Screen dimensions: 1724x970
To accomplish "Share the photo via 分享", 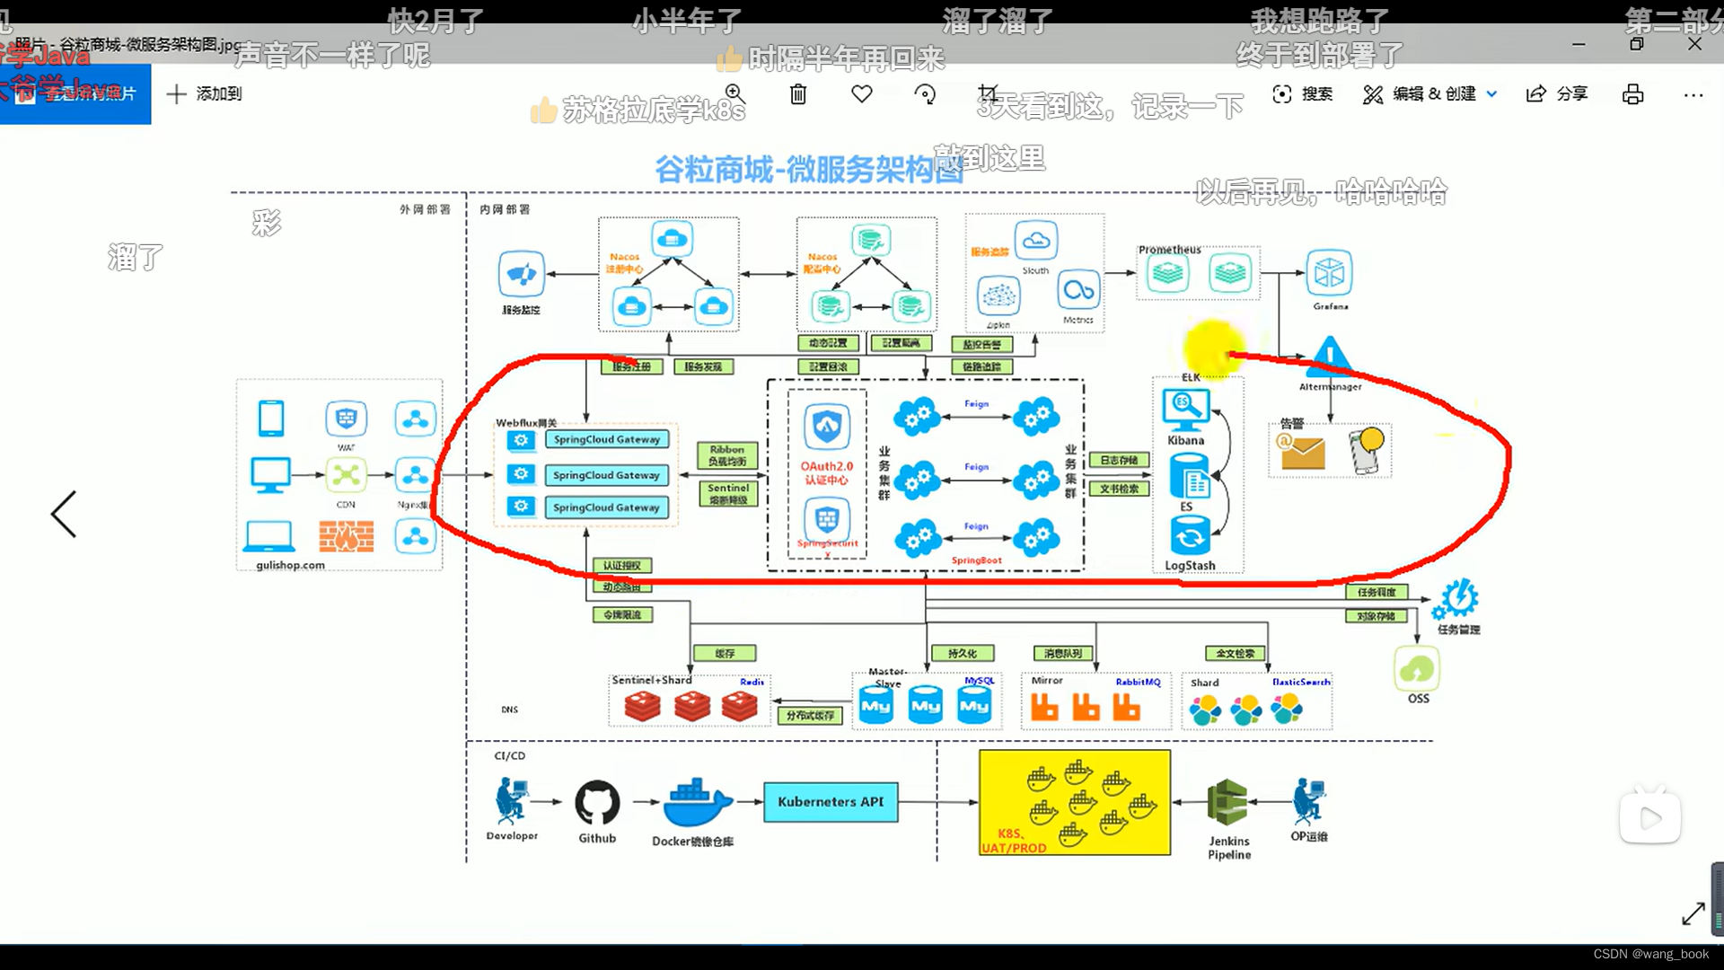I will (1557, 93).
